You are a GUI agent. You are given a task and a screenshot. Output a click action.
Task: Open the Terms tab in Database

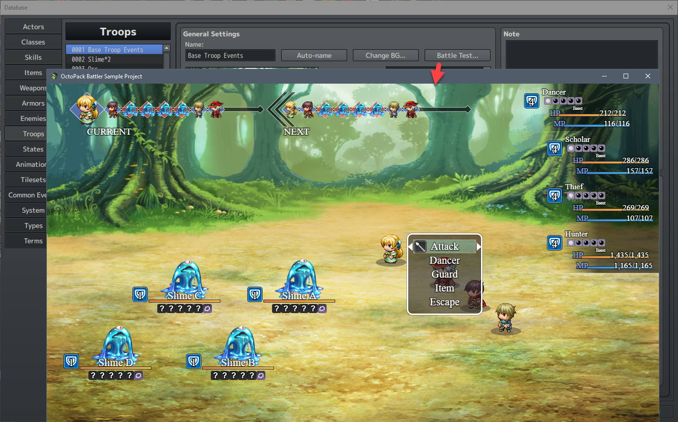pyautogui.click(x=26, y=241)
